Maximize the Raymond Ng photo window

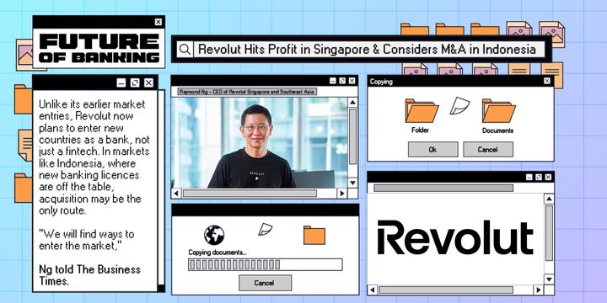point(341,81)
